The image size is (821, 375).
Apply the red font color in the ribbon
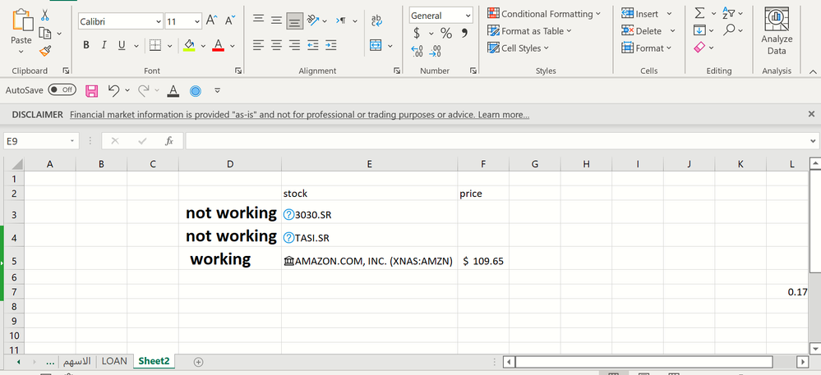pyautogui.click(x=219, y=45)
